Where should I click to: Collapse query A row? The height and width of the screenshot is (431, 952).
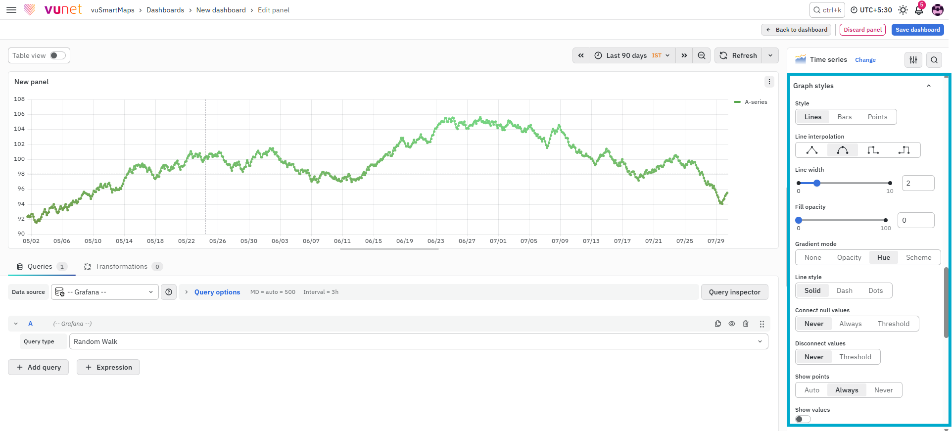[16, 324]
